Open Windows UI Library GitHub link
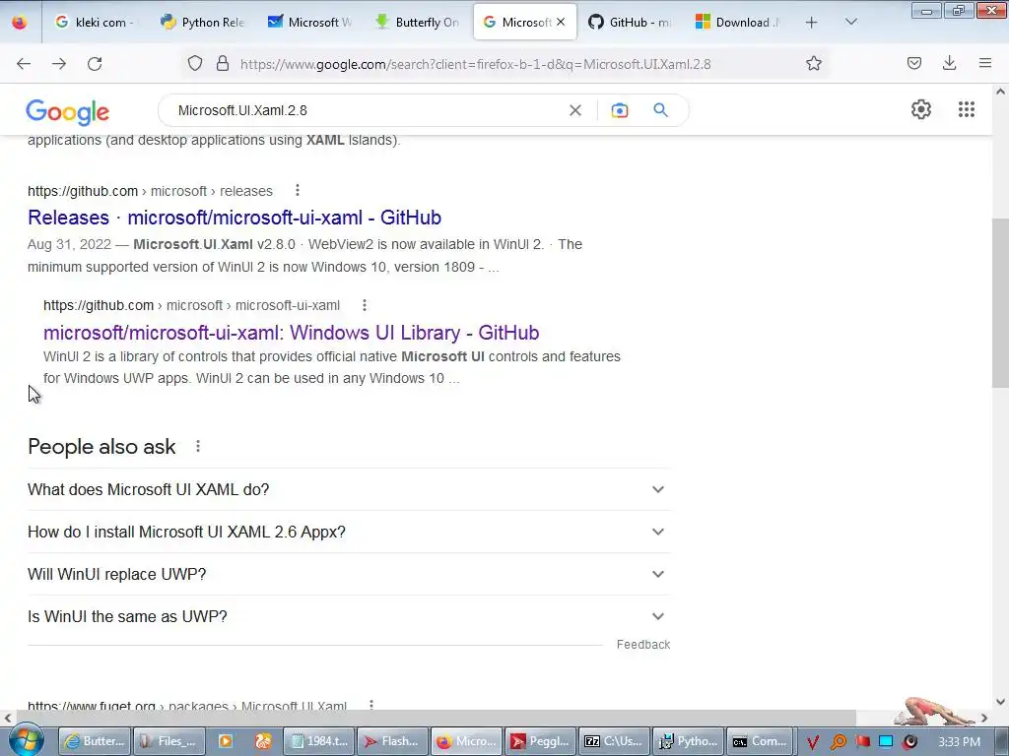The height and width of the screenshot is (756, 1009). point(291,333)
